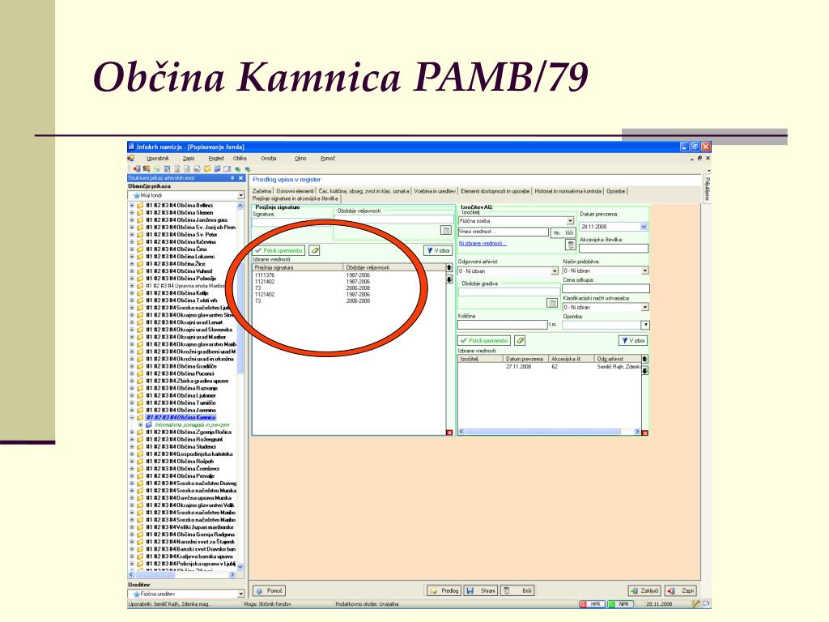Select Občina Slemen in the tree
829x622 pixels.
(x=179, y=213)
